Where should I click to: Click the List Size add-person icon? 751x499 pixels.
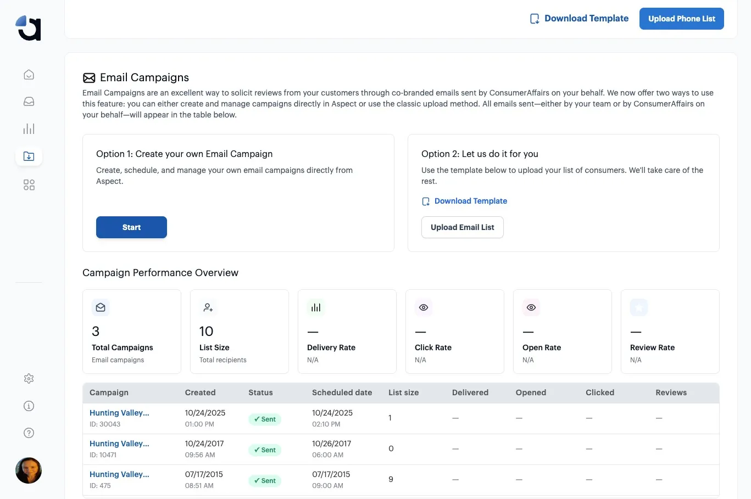click(x=208, y=307)
